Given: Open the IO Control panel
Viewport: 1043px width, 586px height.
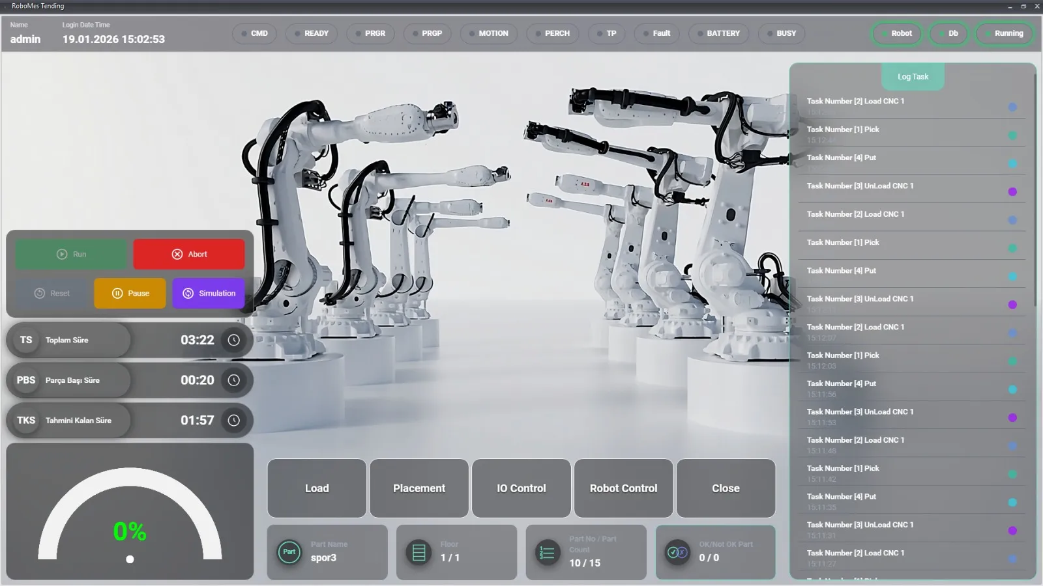Looking at the screenshot, I should [x=521, y=488].
